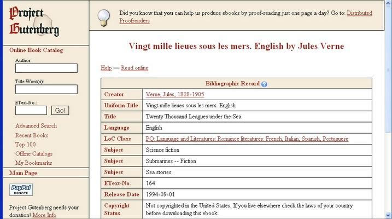Go to Main Page section
The height and width of the screenshot is (219, 392).
(23, 173)
